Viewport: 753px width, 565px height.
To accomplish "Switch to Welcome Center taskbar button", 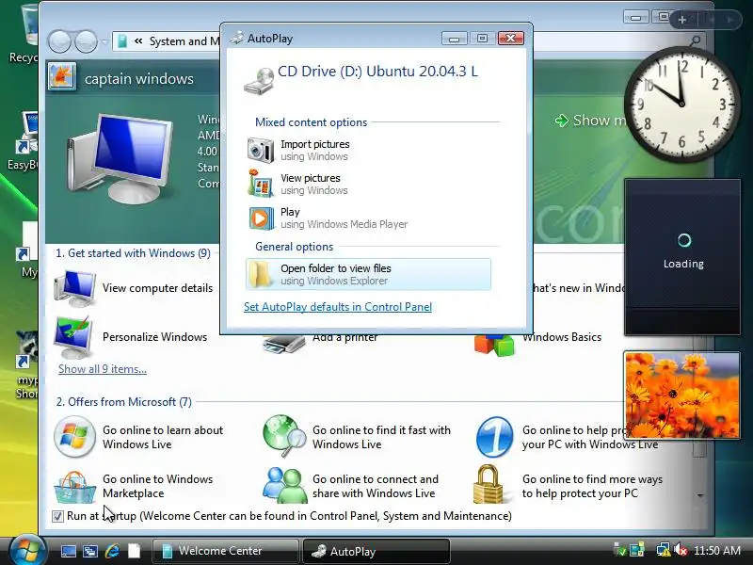I will pos(225,551).
